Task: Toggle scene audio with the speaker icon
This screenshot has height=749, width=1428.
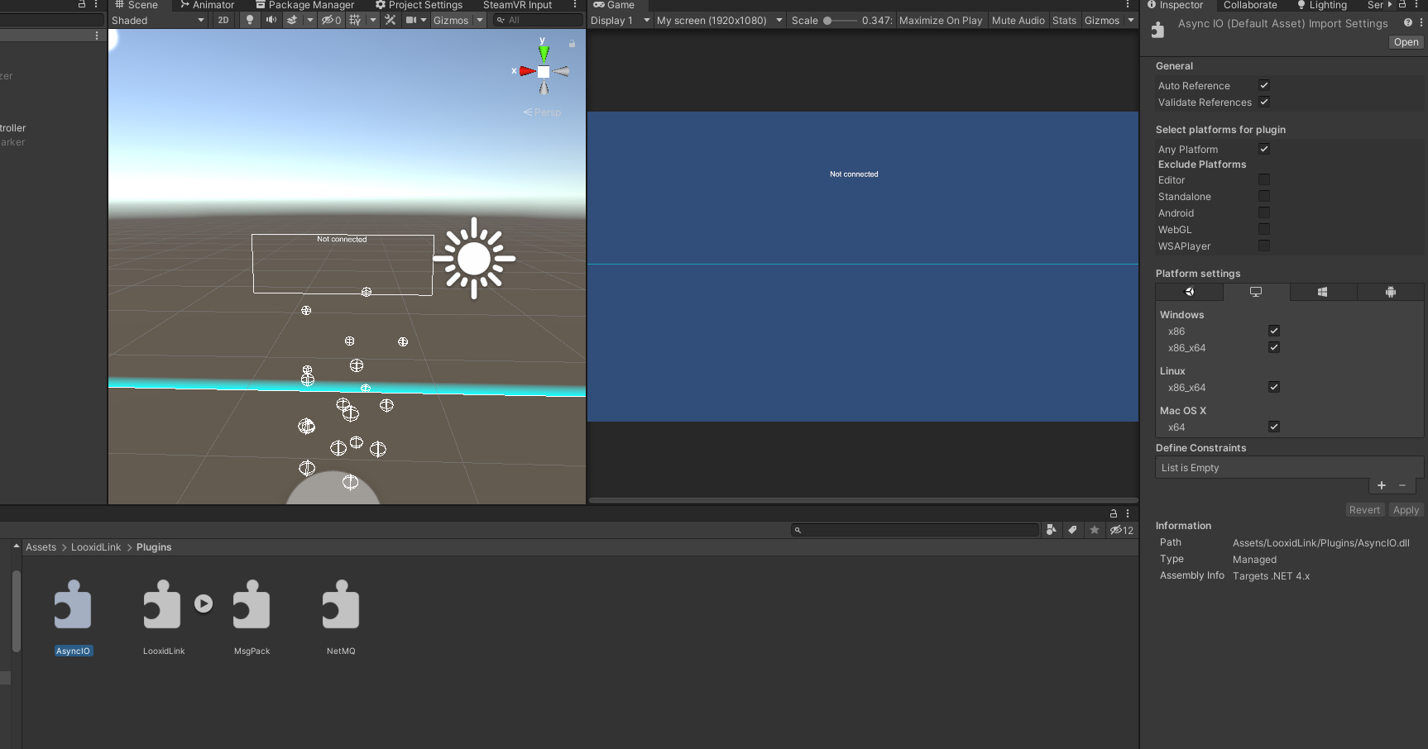Action: [x=271, y=20]
